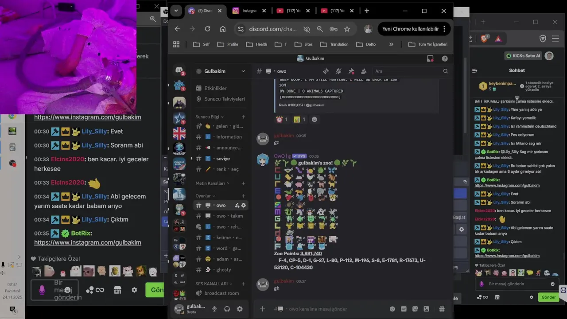Add channel to Oyunlar category
The image size is (567, 319).
243,196
